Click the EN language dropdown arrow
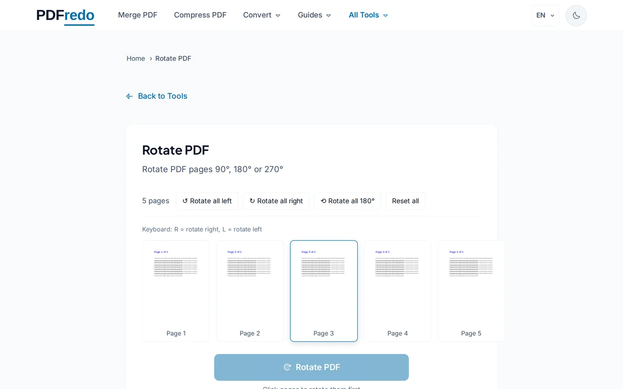 (x=552, y=15)
